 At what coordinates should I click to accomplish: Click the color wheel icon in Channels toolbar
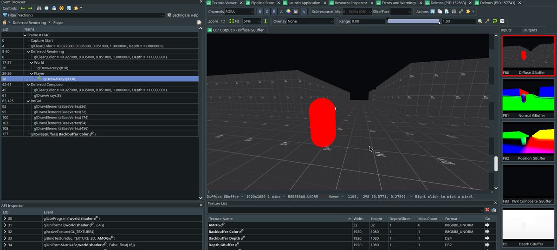coord(288,11)
